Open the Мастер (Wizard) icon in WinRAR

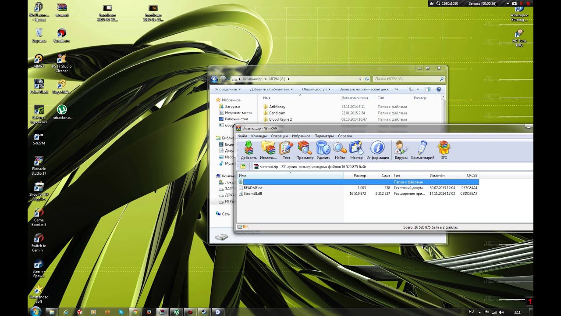click(x=356, y=150)
